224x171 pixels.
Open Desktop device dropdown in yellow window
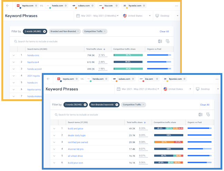pyautogui.click(x=167, y=16)
